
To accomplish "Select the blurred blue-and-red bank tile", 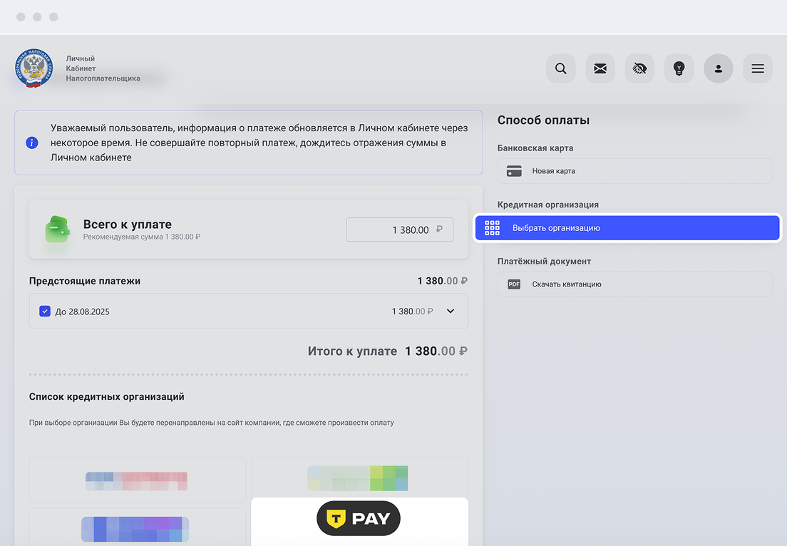I will coord(137,480).
